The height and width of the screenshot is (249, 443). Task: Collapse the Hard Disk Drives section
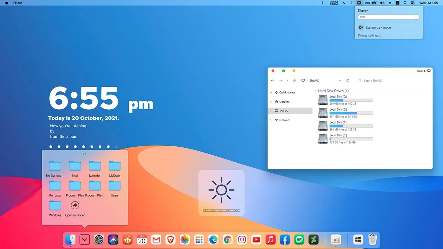315,91
